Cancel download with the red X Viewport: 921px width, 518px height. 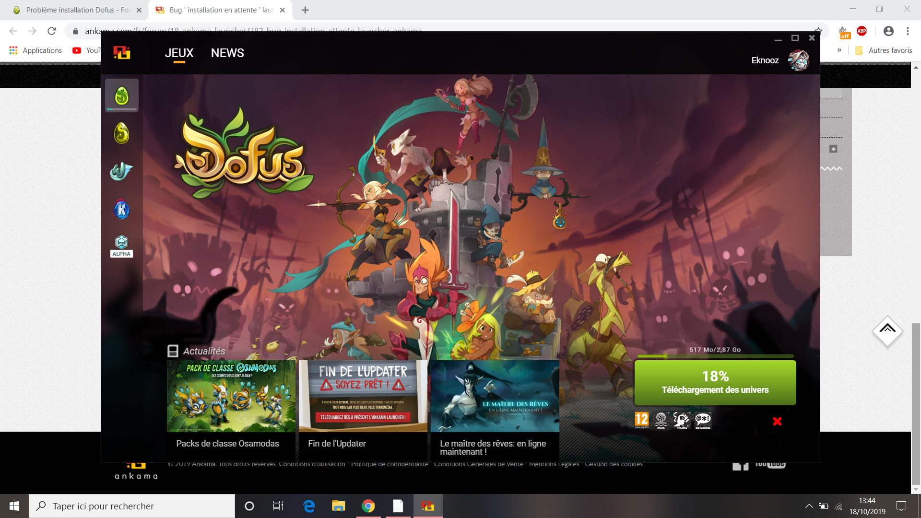click(778, 421)
